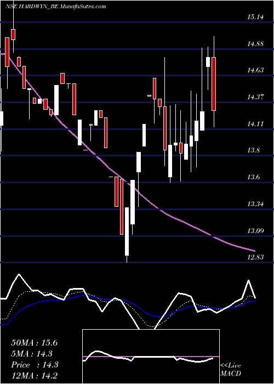Viewport: 274px width, 384px height.
Task: Click the 13.8 price axis label
Action: pyautogui.click(x=253, y=151)
